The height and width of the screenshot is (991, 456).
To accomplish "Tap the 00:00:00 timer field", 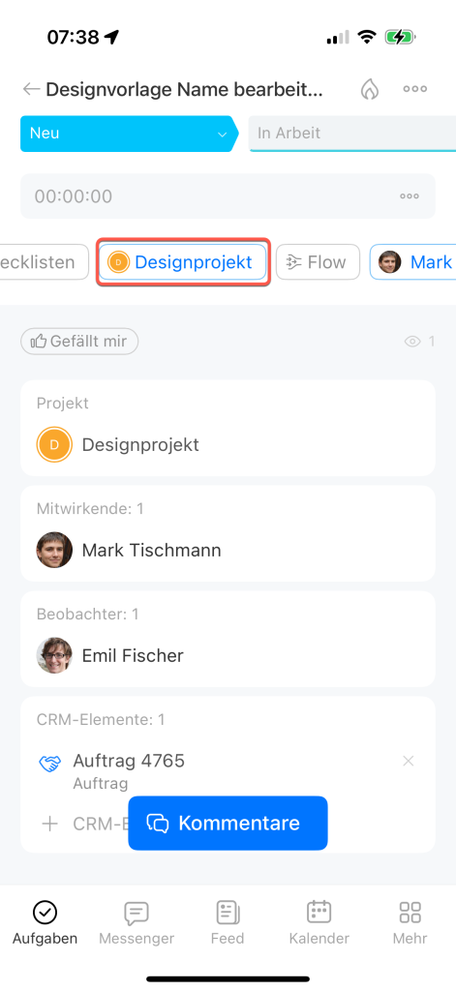I will [228, 195].
